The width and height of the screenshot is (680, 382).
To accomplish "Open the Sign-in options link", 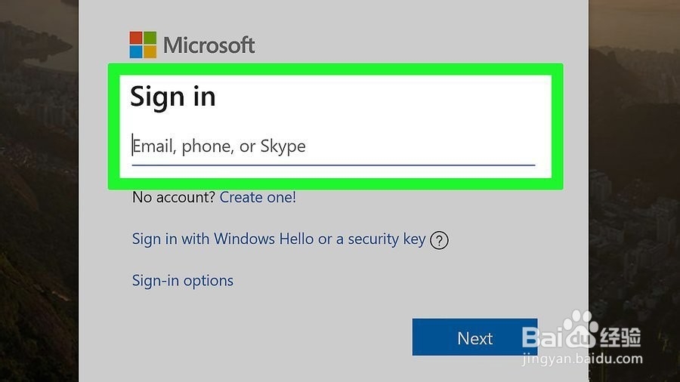I will coord(183,281).
